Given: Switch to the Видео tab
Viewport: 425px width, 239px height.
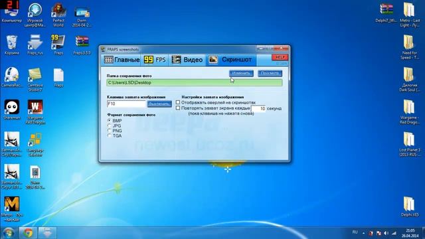Looking at the screenshot, I should point(187,60).
